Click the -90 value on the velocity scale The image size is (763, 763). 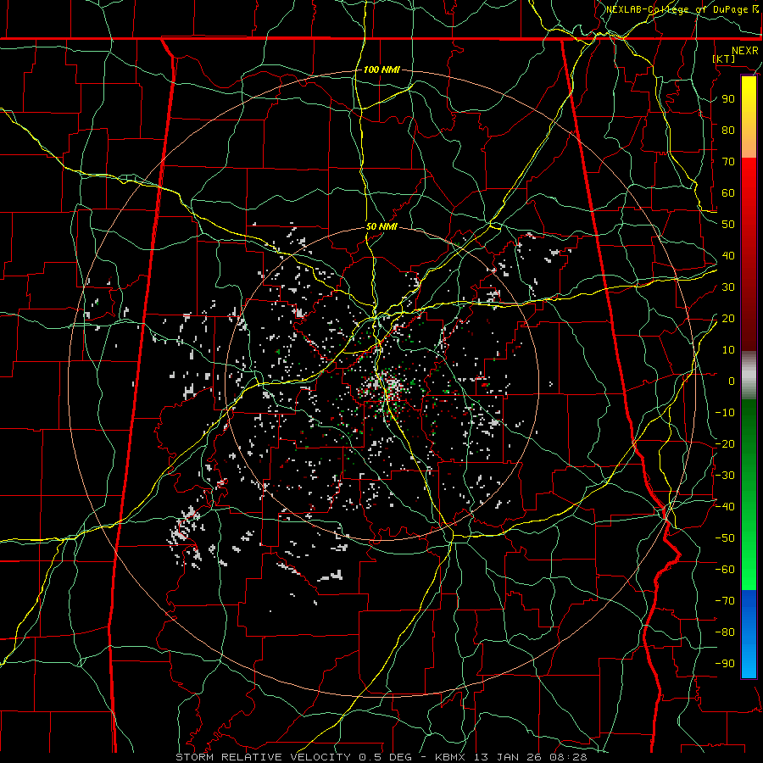coord(725,664)
